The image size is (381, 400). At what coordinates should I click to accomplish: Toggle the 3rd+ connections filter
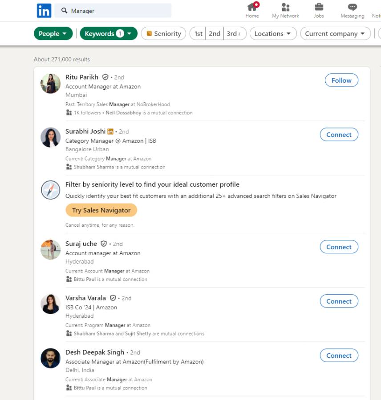pos(235,33)
